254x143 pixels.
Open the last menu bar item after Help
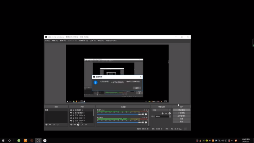pos(111,41)
